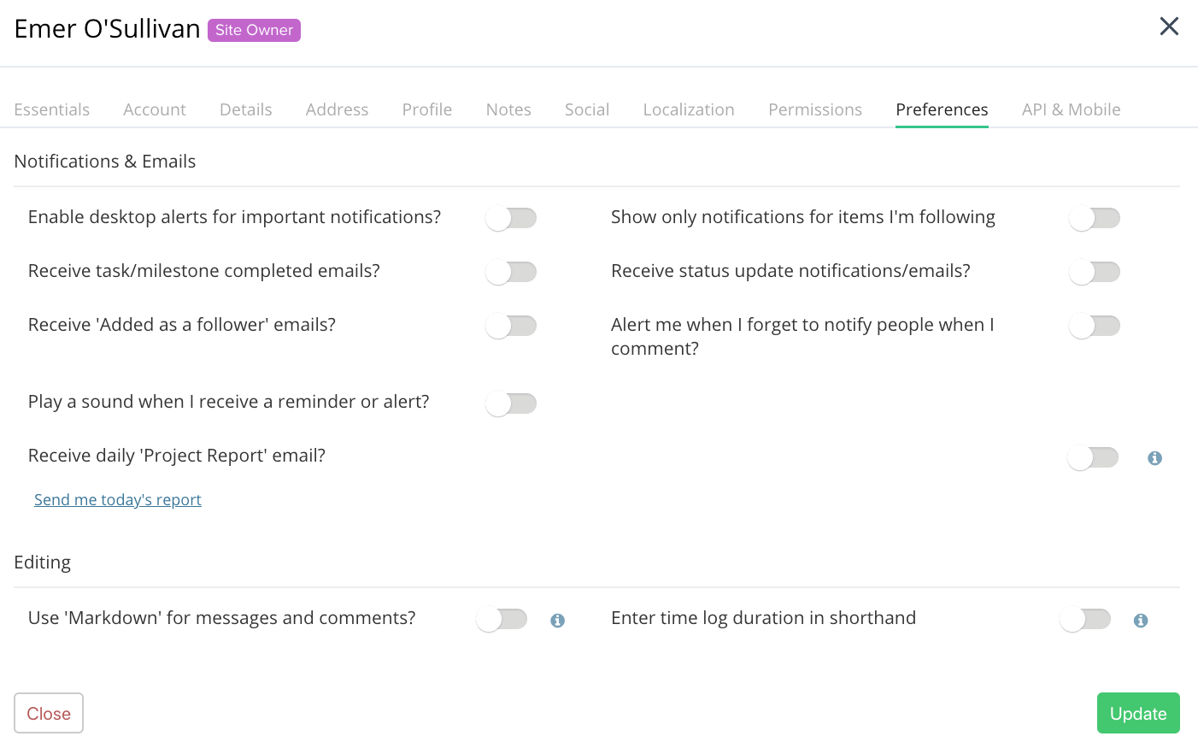Image resolution: width=1198 pixels, height=748 pixels.
Task: Enable sound for reminders and alerts
Action: click(511, 403)
